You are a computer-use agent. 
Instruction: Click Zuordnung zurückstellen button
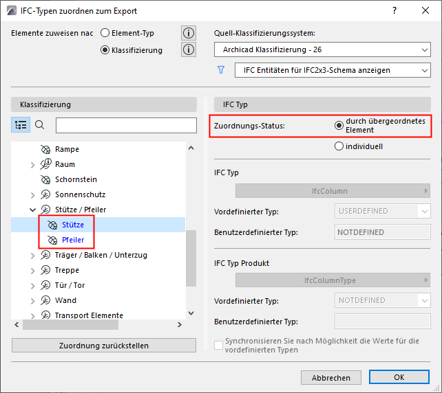[104, 346]
